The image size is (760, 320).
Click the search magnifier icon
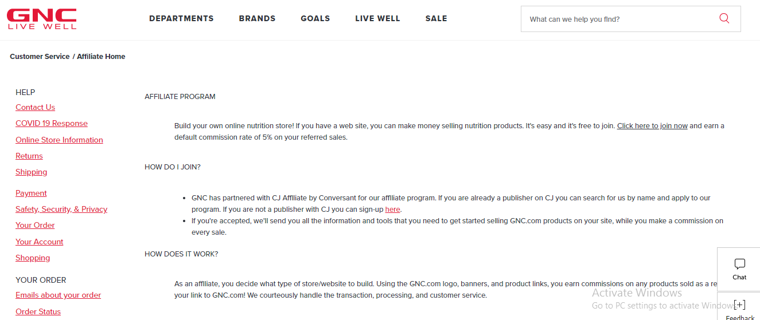pos(724,19)
